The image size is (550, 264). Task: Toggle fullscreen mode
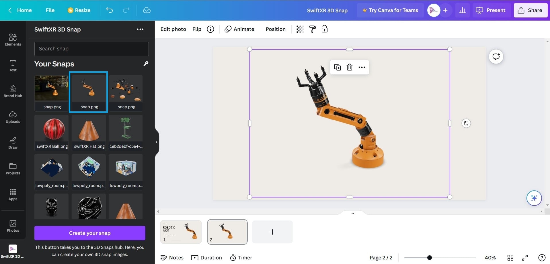coord(524,258)
